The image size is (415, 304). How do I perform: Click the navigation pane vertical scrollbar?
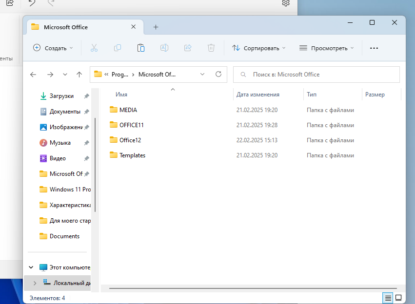(x=95, y=165)
